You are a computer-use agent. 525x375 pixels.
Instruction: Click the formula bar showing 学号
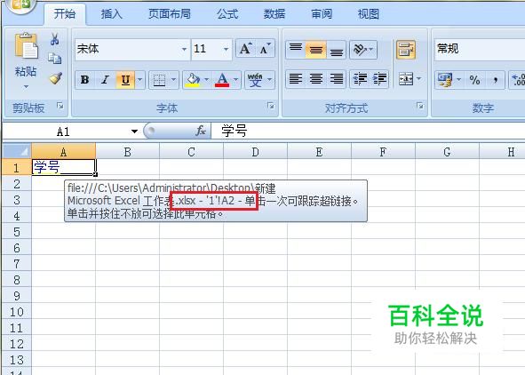[368, 131]
